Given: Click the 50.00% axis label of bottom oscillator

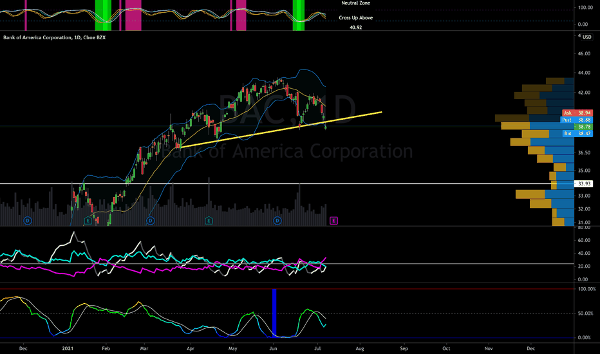Looking at the screenshot, I should 586,313.
